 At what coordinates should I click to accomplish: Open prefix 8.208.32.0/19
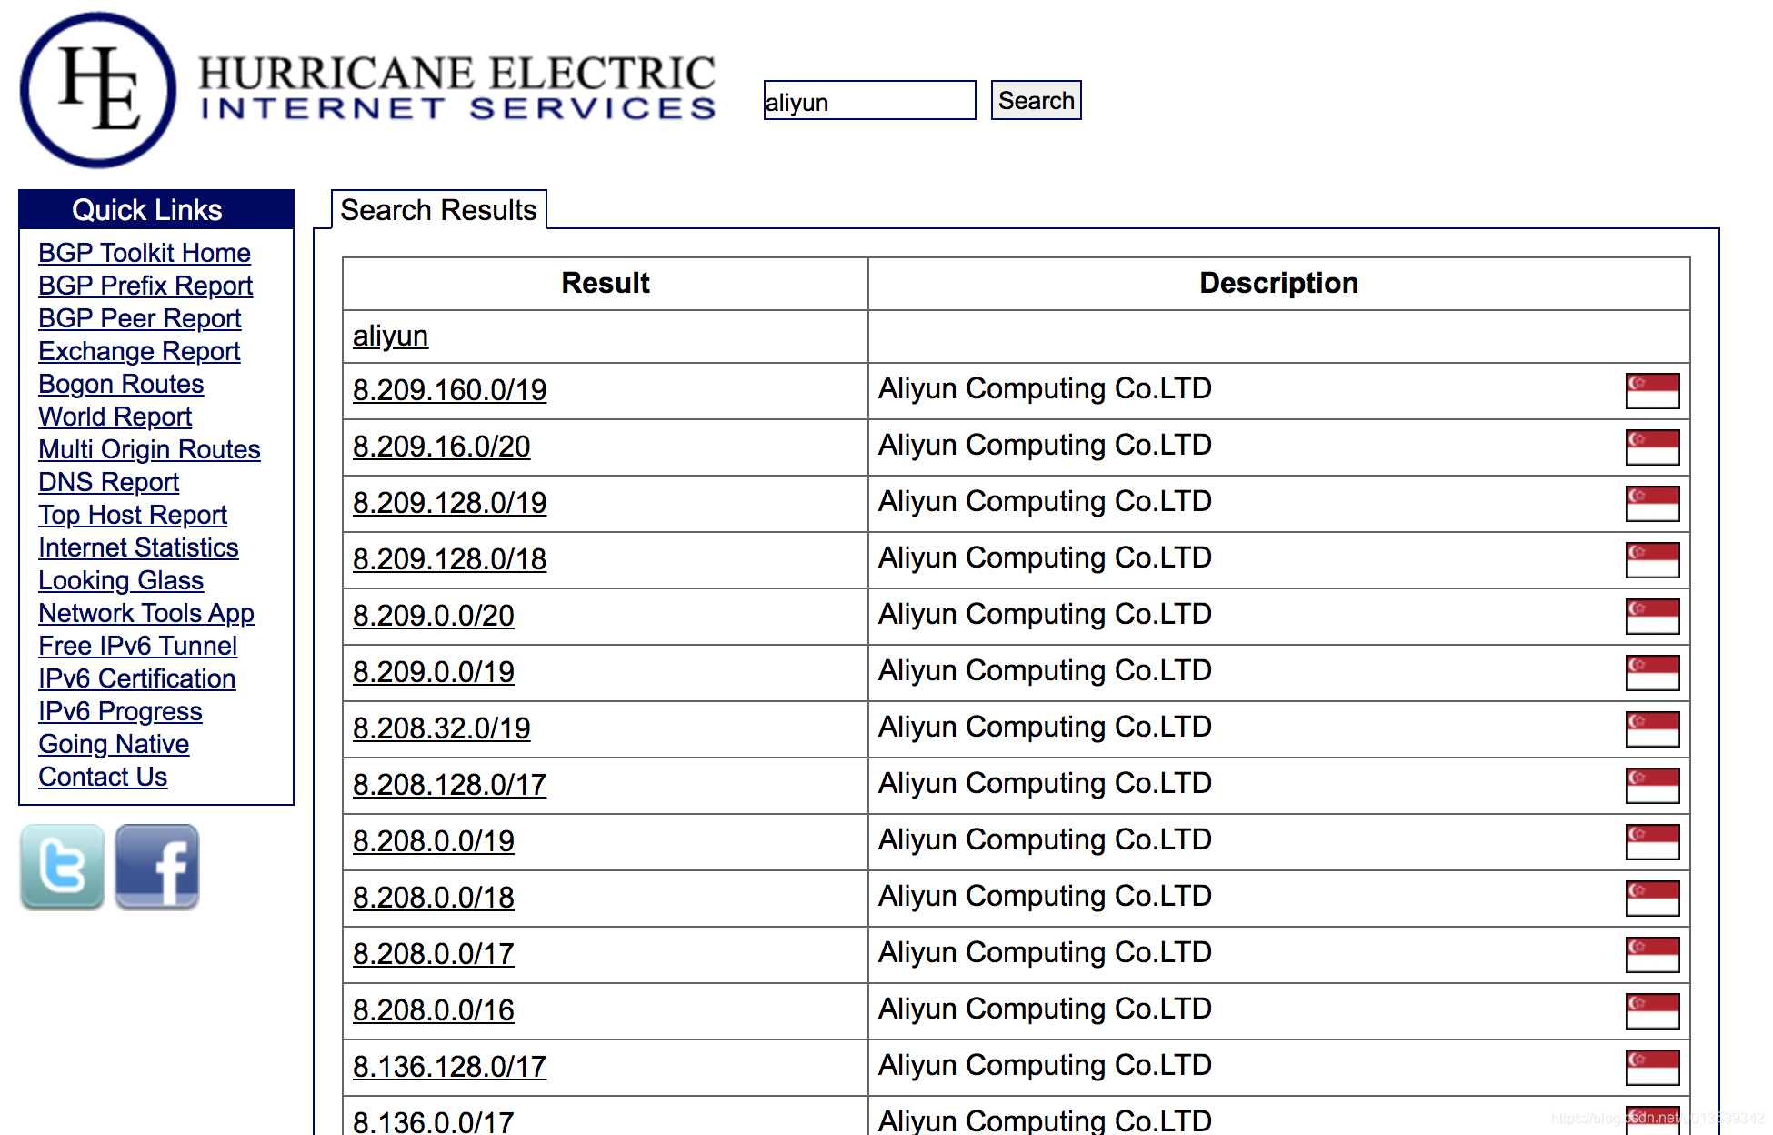click(x=441, y=728)
